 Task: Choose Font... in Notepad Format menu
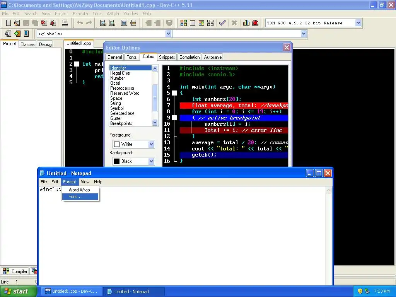point(80,196)
